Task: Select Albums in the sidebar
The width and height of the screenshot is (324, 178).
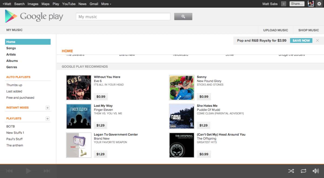Action: click(12, 61)
